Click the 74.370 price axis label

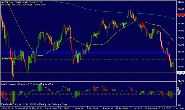click(x=181, y=60)
